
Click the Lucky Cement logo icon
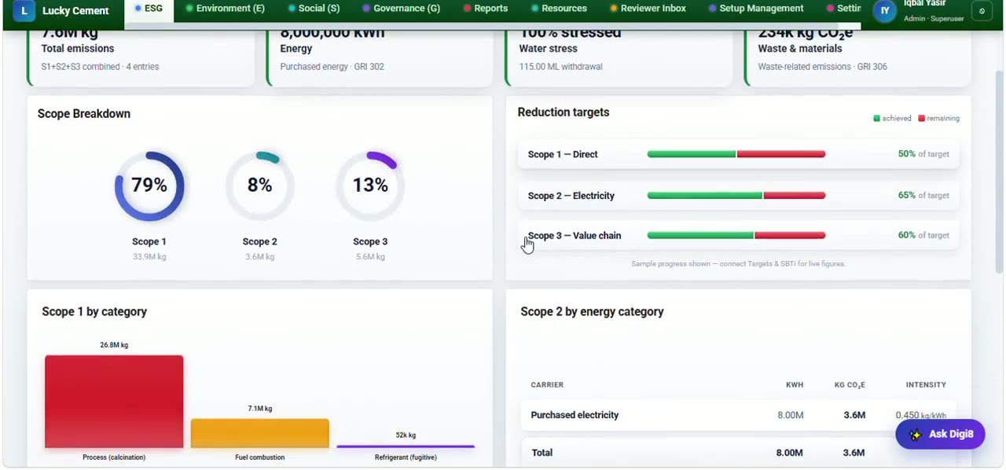point(24,10)
